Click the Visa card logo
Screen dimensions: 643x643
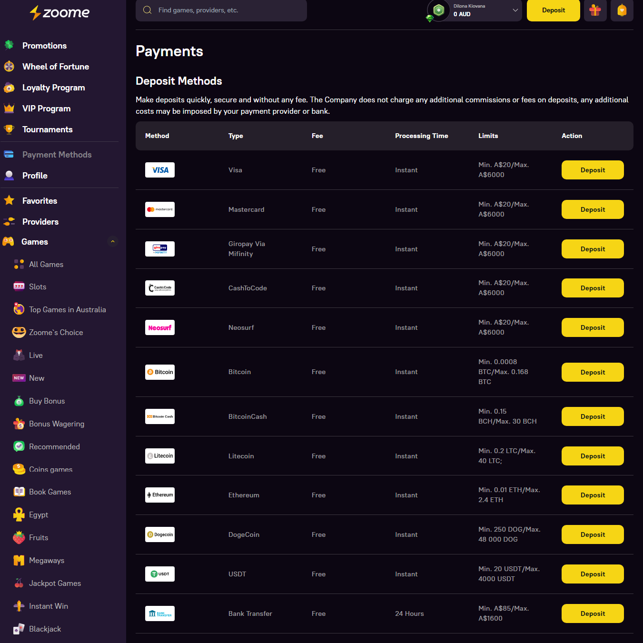(160, 170)
